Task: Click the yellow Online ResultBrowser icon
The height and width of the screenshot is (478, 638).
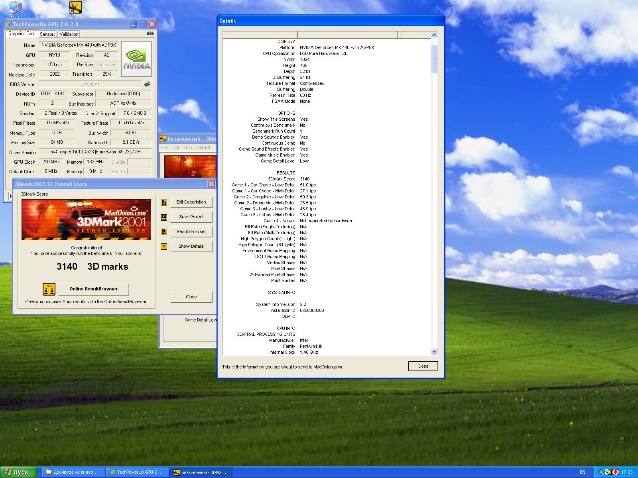Action: (49, 289)
